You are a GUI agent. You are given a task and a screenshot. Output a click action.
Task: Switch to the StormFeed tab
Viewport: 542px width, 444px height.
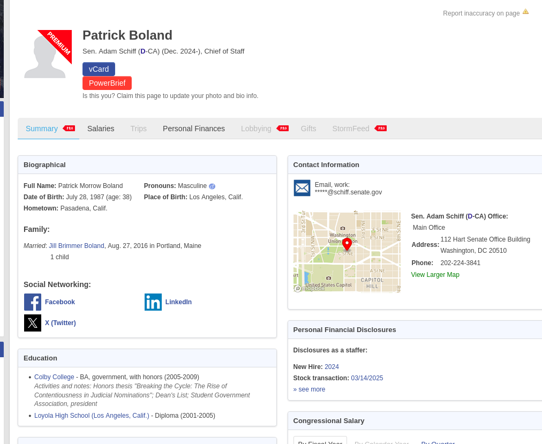[351, 129]
